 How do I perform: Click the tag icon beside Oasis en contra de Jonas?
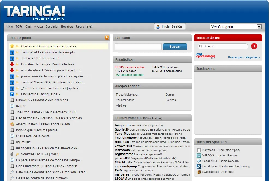pyautogui.click(x=12, y=178)
